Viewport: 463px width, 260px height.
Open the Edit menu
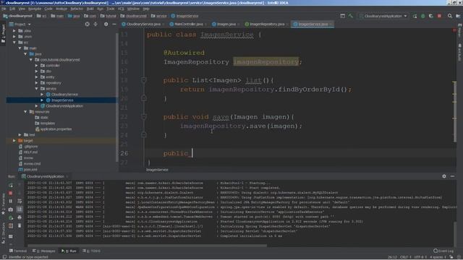click(12, 9)
